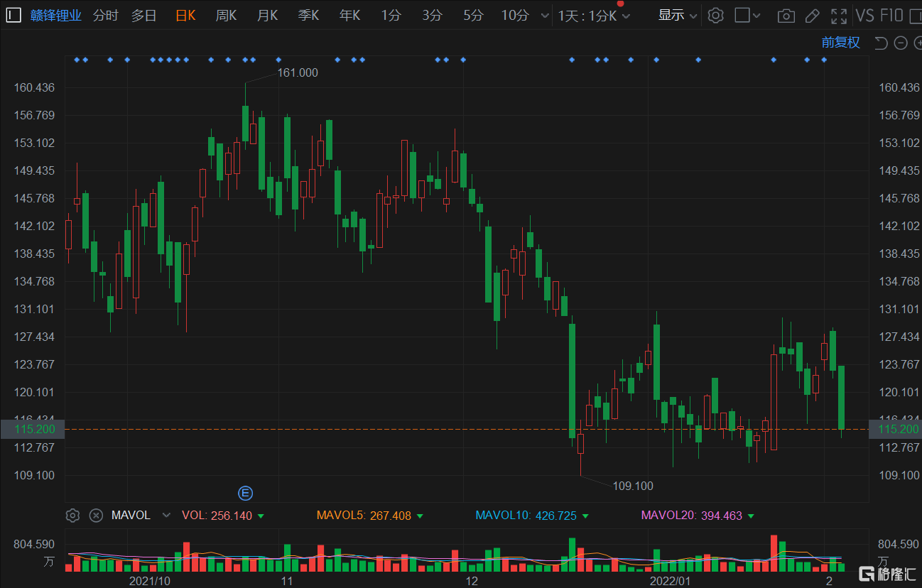
Task: Toggle the layout square checkbox
Action: [742, 15]
